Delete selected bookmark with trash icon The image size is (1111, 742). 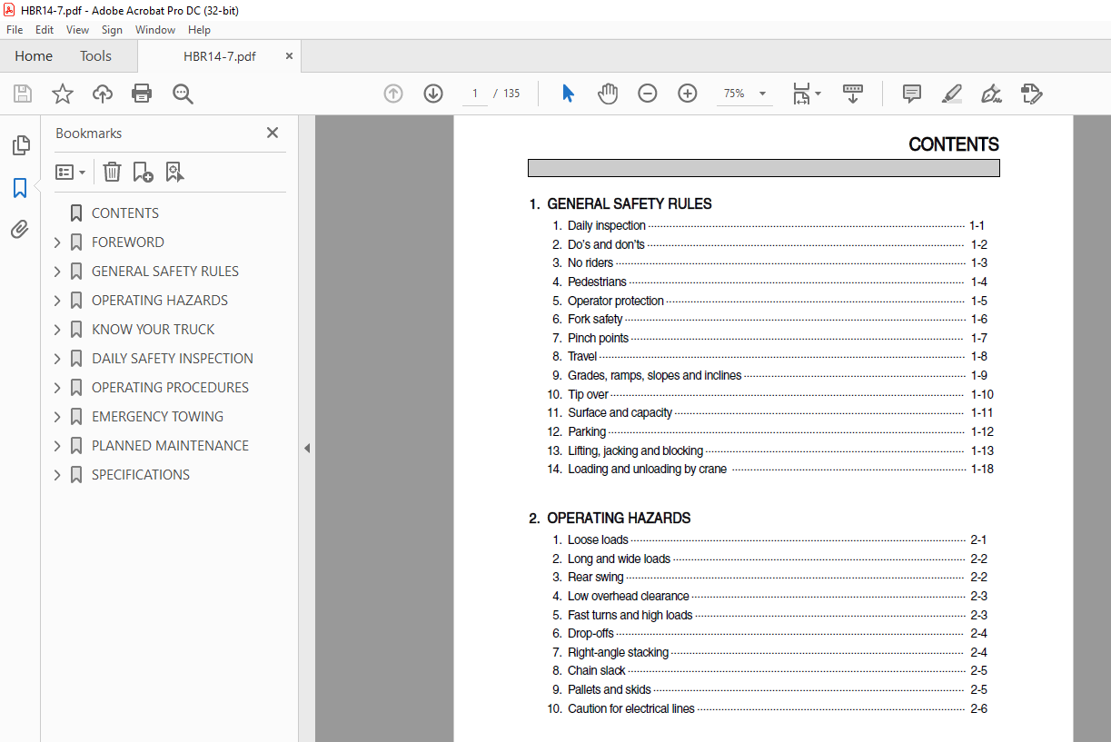tap(112, 172)
